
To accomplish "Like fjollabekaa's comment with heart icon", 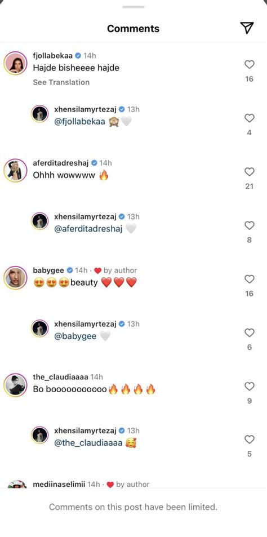I will click(x=250, y=64).
